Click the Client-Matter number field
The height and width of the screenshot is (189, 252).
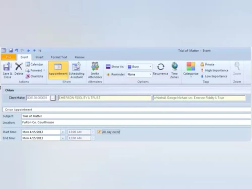[38, 98]
